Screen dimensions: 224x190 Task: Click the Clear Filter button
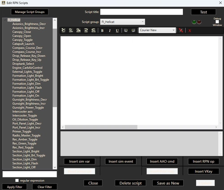click(x=45, y=187)
